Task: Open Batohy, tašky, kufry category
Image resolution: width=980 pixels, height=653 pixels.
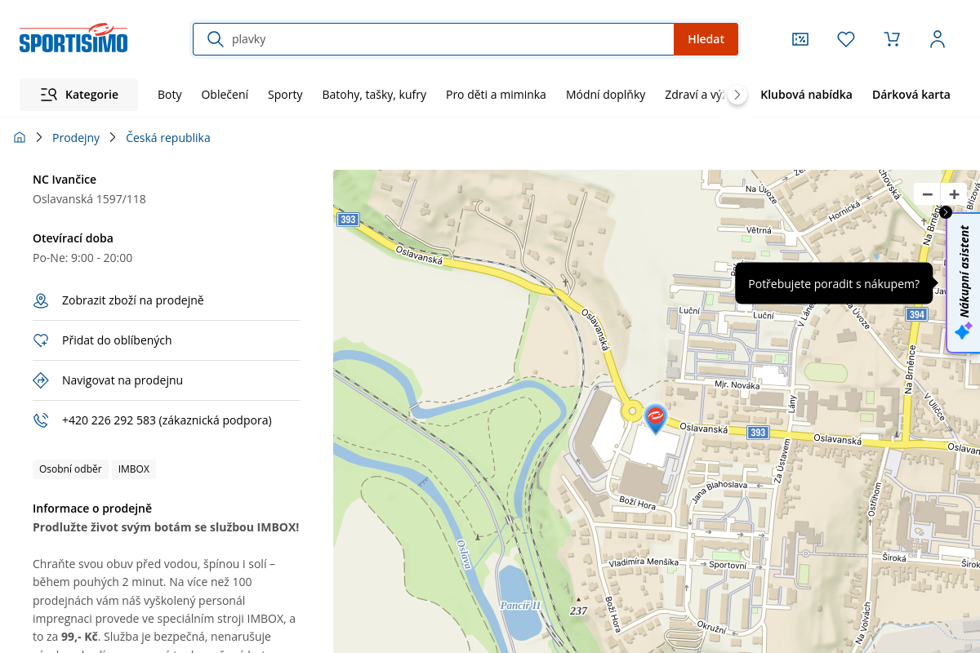Action: (x=374, y=95)
